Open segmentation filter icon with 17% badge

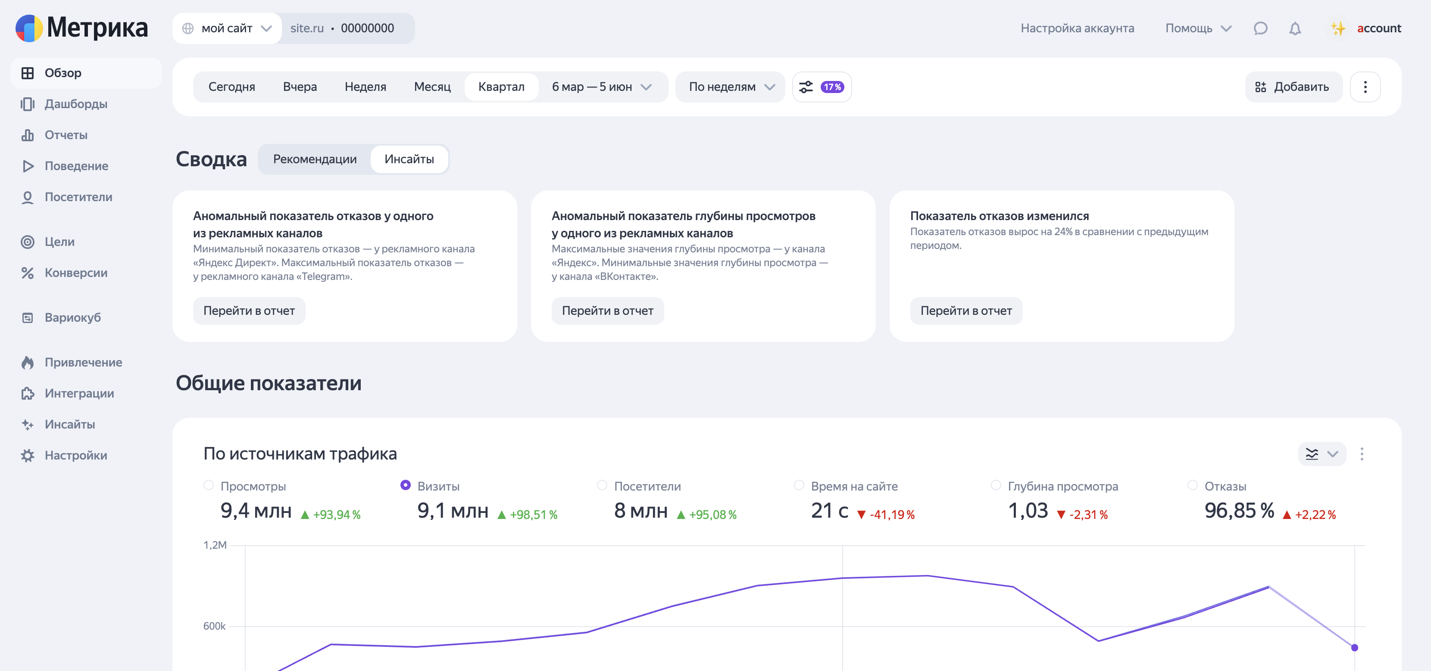click(821, 87)
